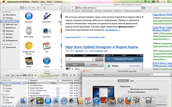Open Mail stamp icon in Dock
The width and height of the screenshot is (172, 107).
tap(56, 100)
